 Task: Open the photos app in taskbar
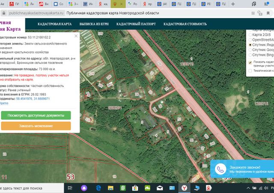(x=172, y=188)
